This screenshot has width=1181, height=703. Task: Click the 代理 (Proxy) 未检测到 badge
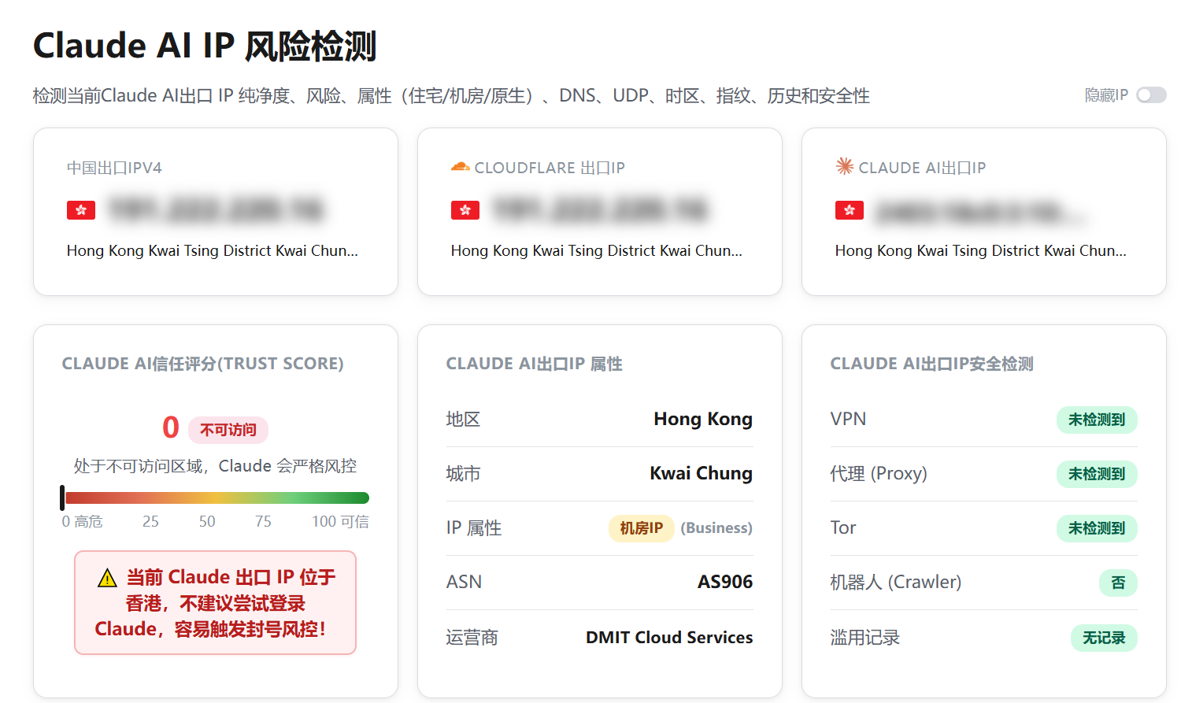[x=1097, y=474]
